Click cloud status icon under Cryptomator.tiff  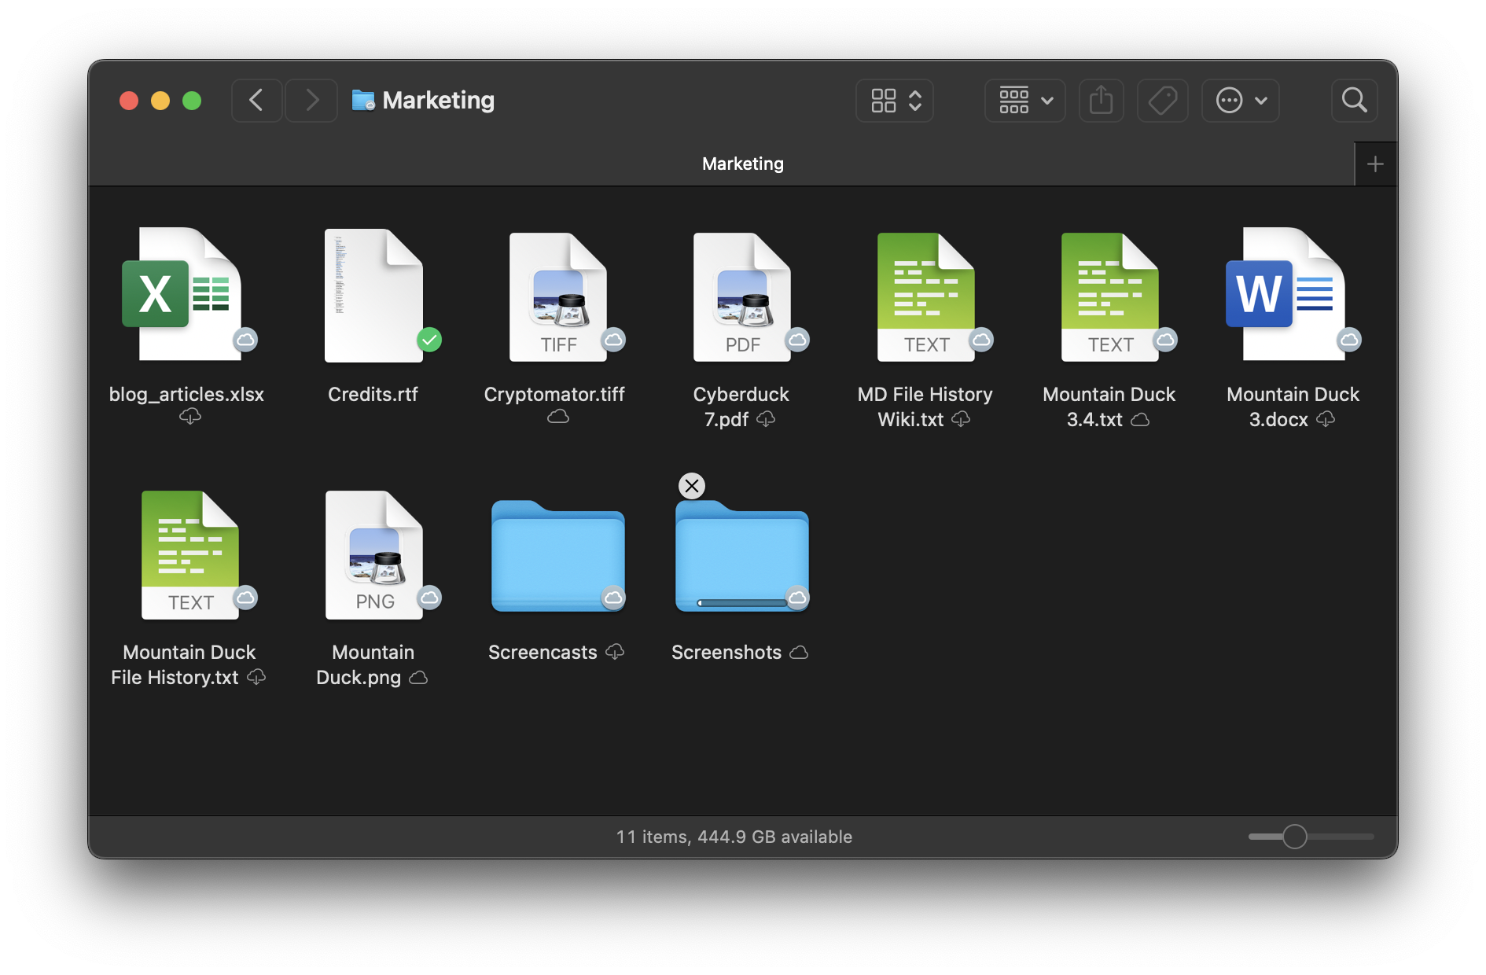point(558,416)
